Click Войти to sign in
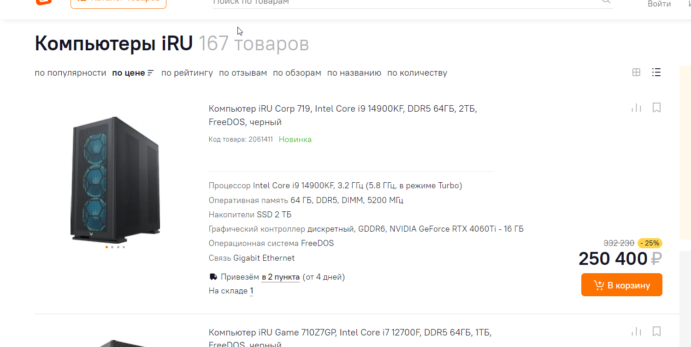Viewport: 691px width, 347px height. click(x=659, y=4)
